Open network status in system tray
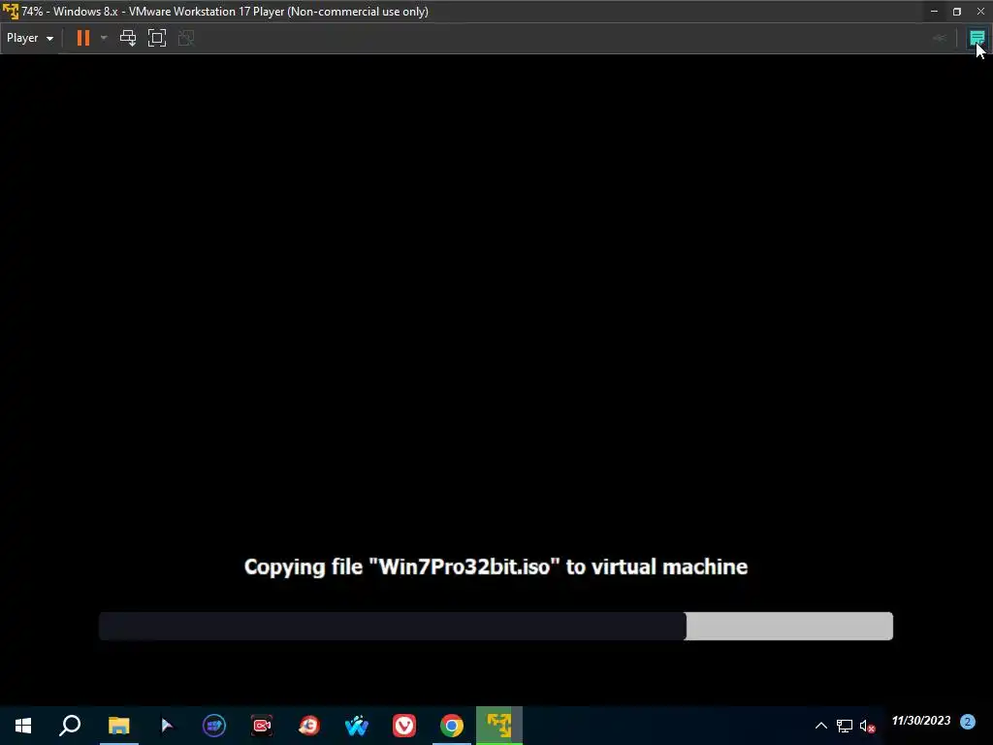Screen dimensions: 993x745 coord(845,726)
